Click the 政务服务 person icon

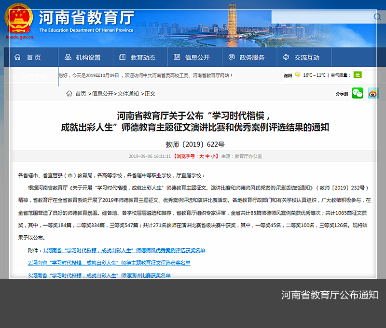coord(231,57)
